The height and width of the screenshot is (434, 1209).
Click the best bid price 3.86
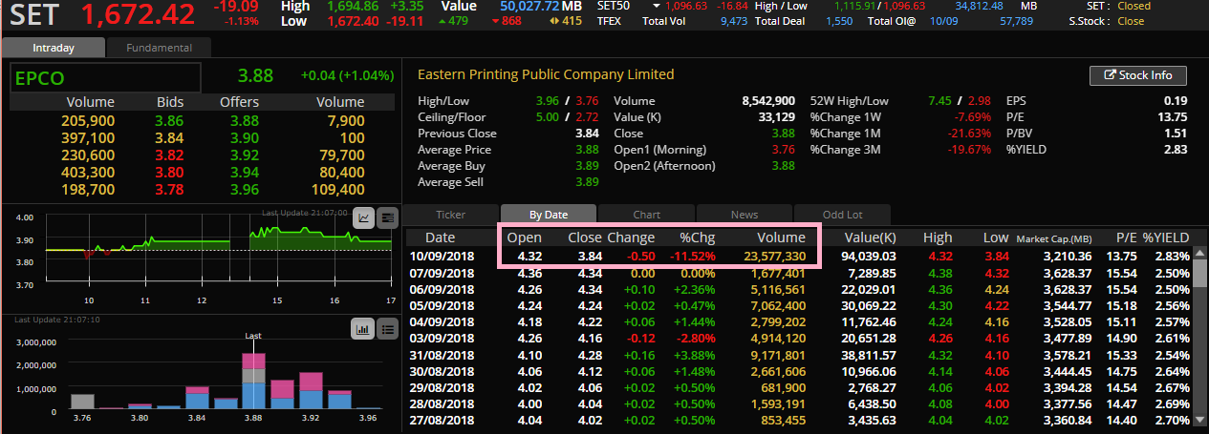pos(169,120)
